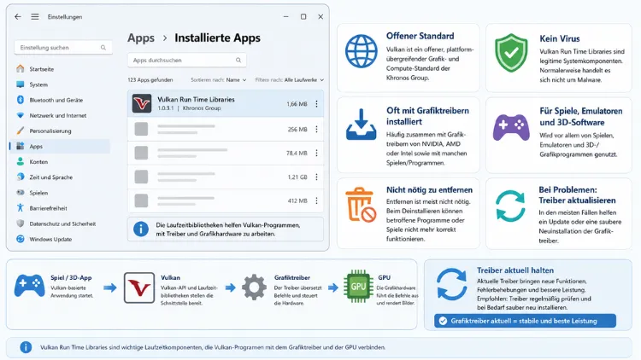Open options menu for the 412 MB app
641x360 pixels.
click(x=316, y=200)
